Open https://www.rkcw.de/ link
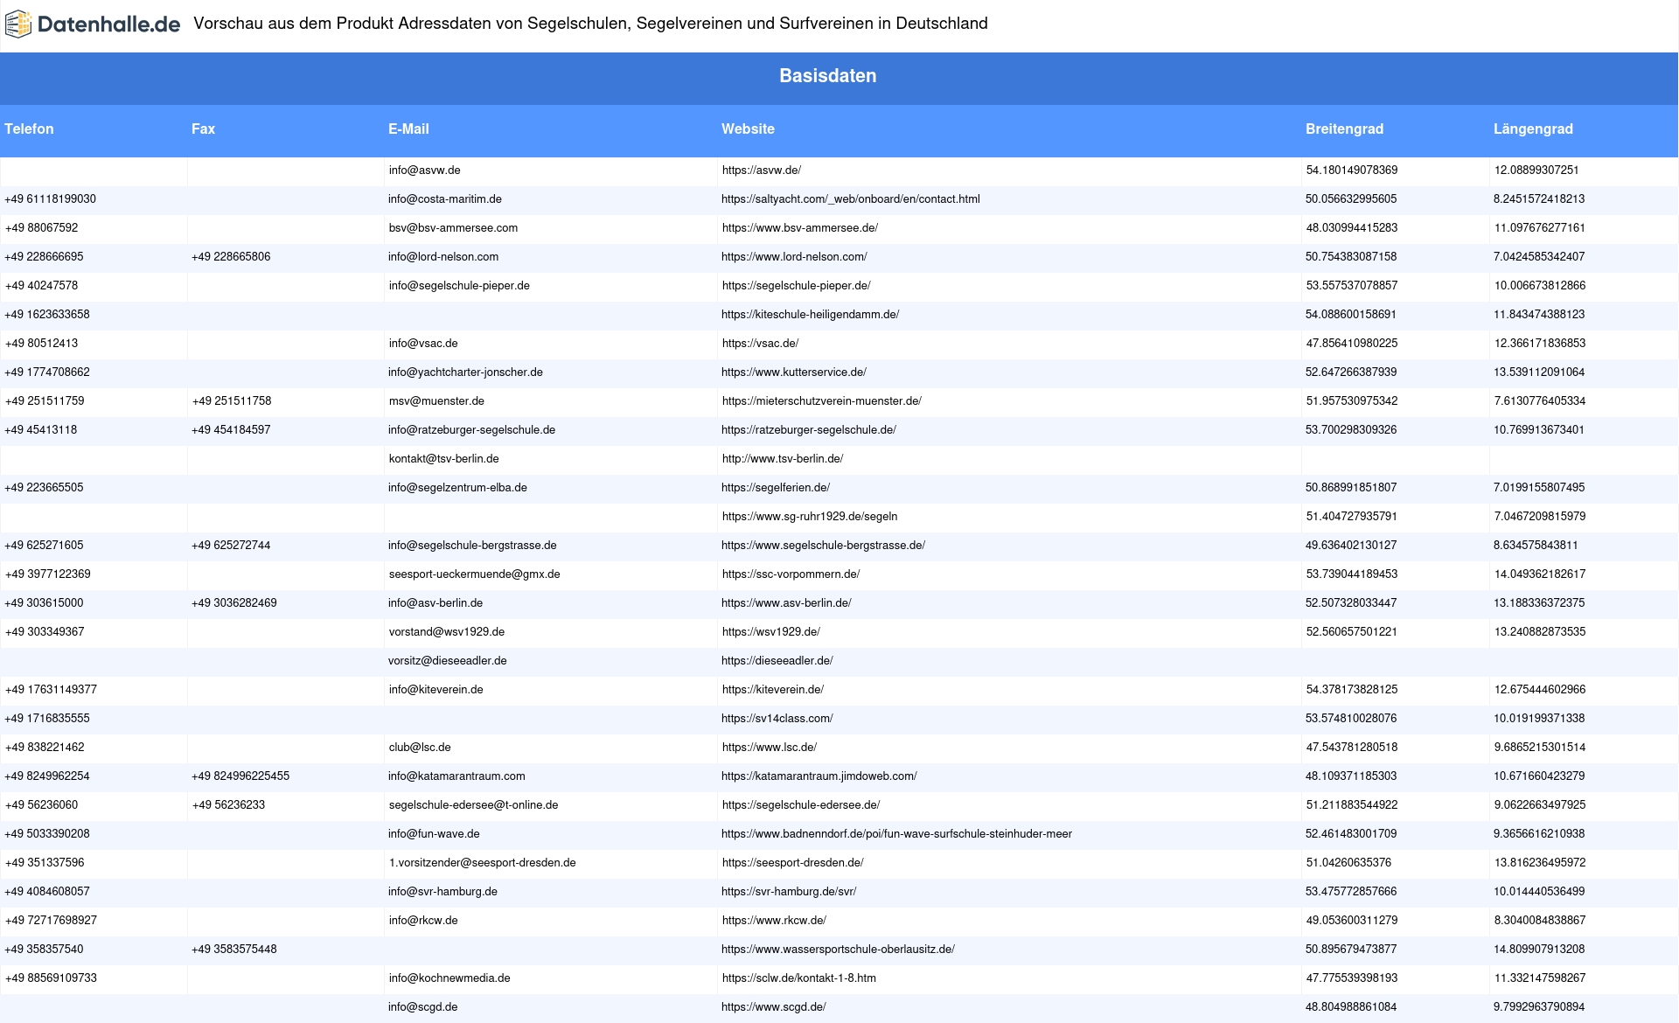 774,921
